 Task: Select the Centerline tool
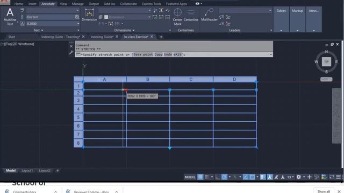tap(191, 15)
